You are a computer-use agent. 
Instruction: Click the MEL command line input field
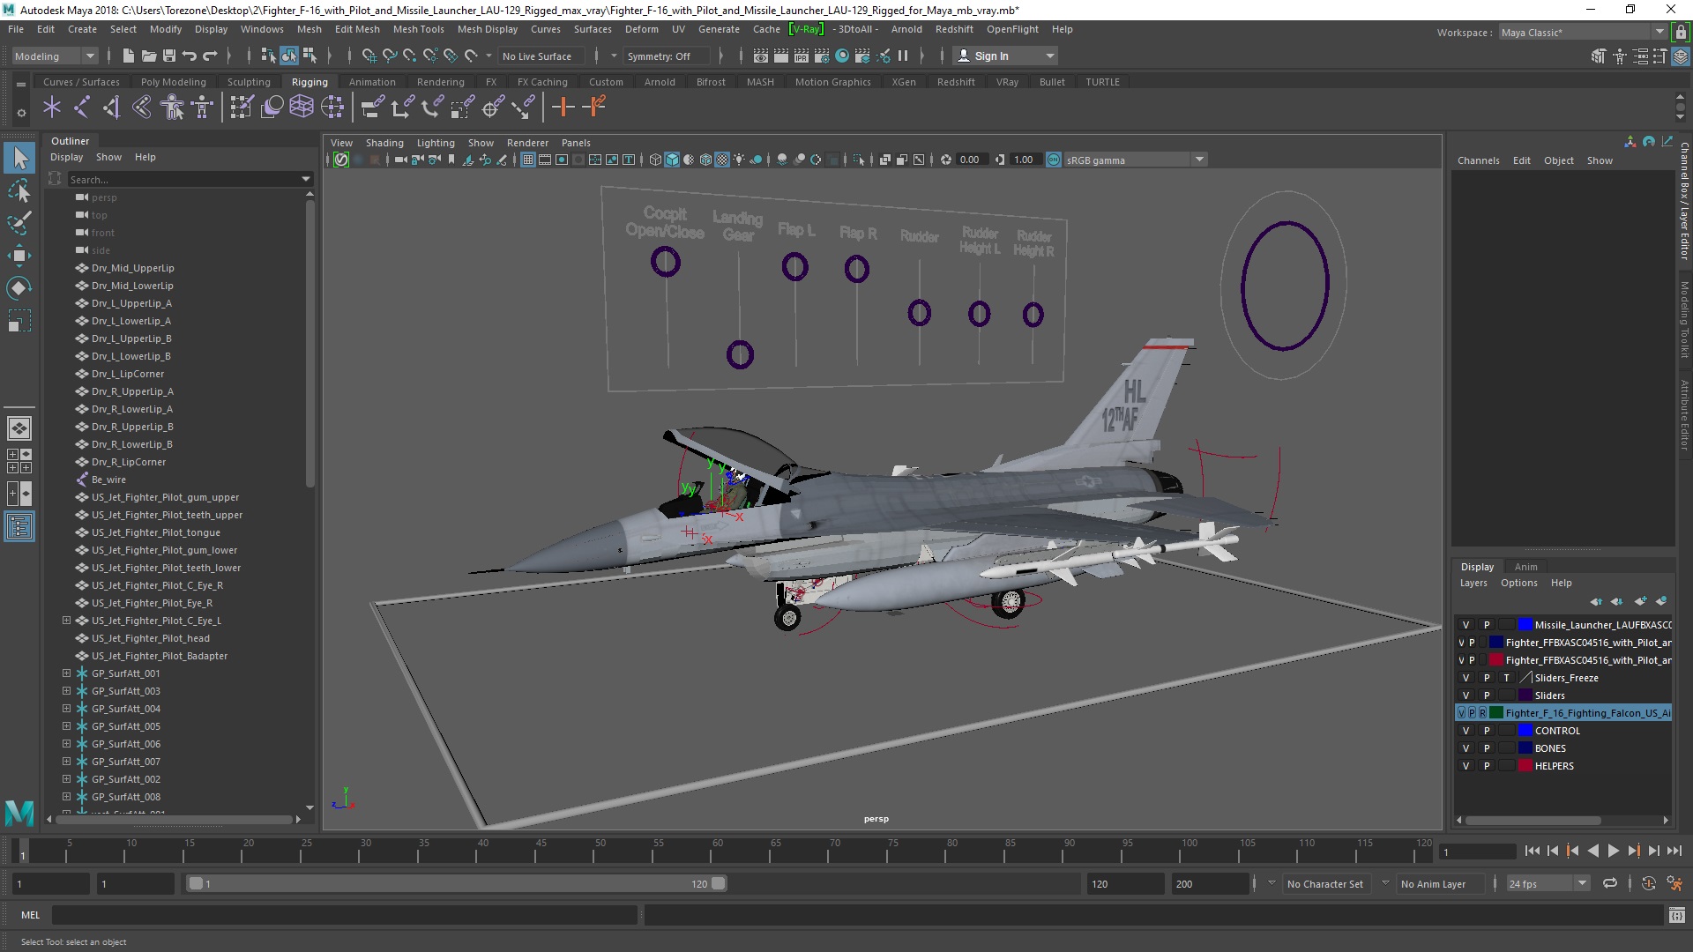click(x=345, y=915)
